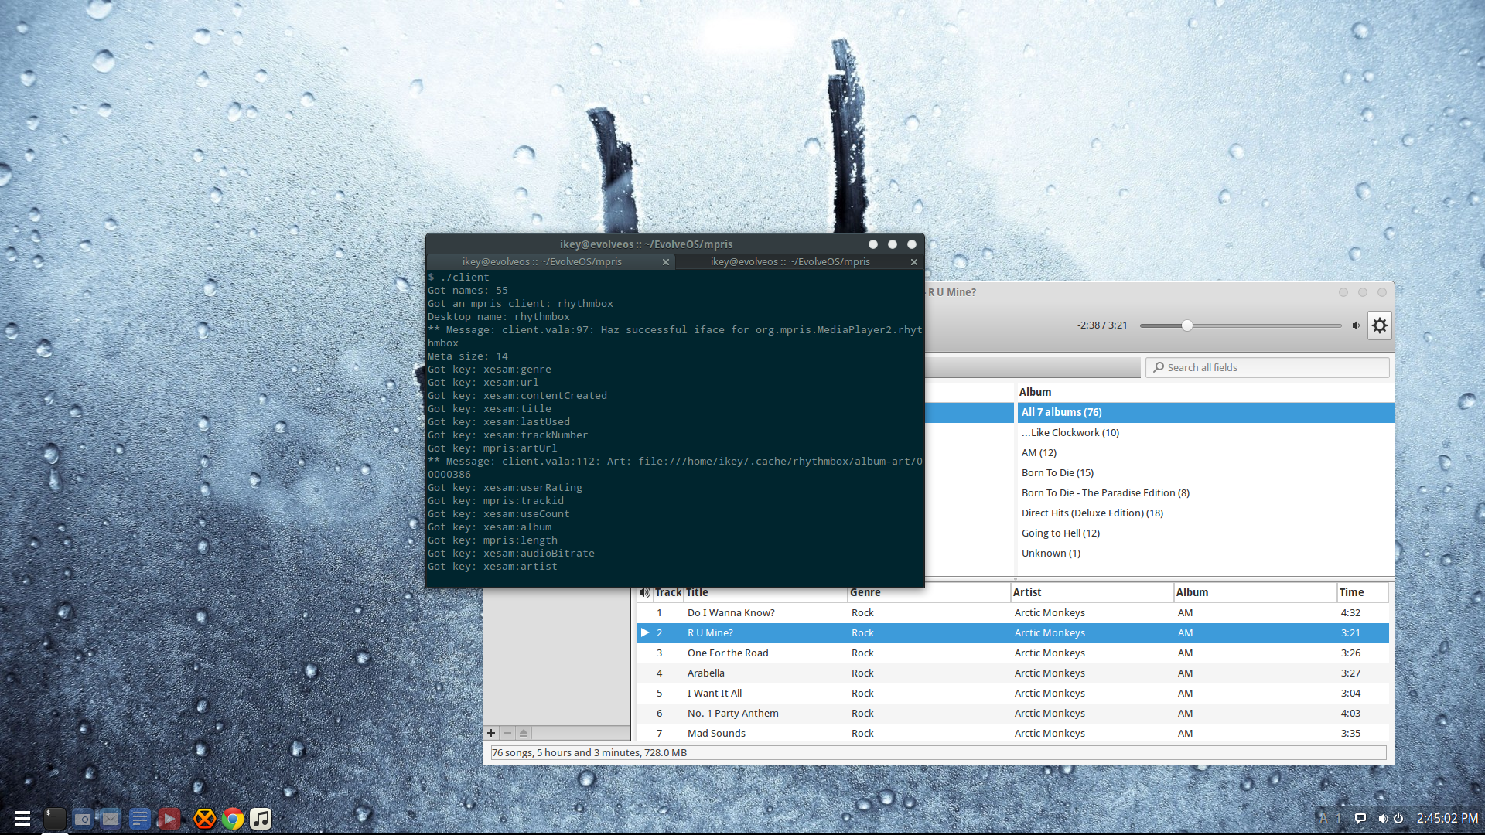Select All 7 albums (76)
1485x835 pixels.
coord(1205,412)
